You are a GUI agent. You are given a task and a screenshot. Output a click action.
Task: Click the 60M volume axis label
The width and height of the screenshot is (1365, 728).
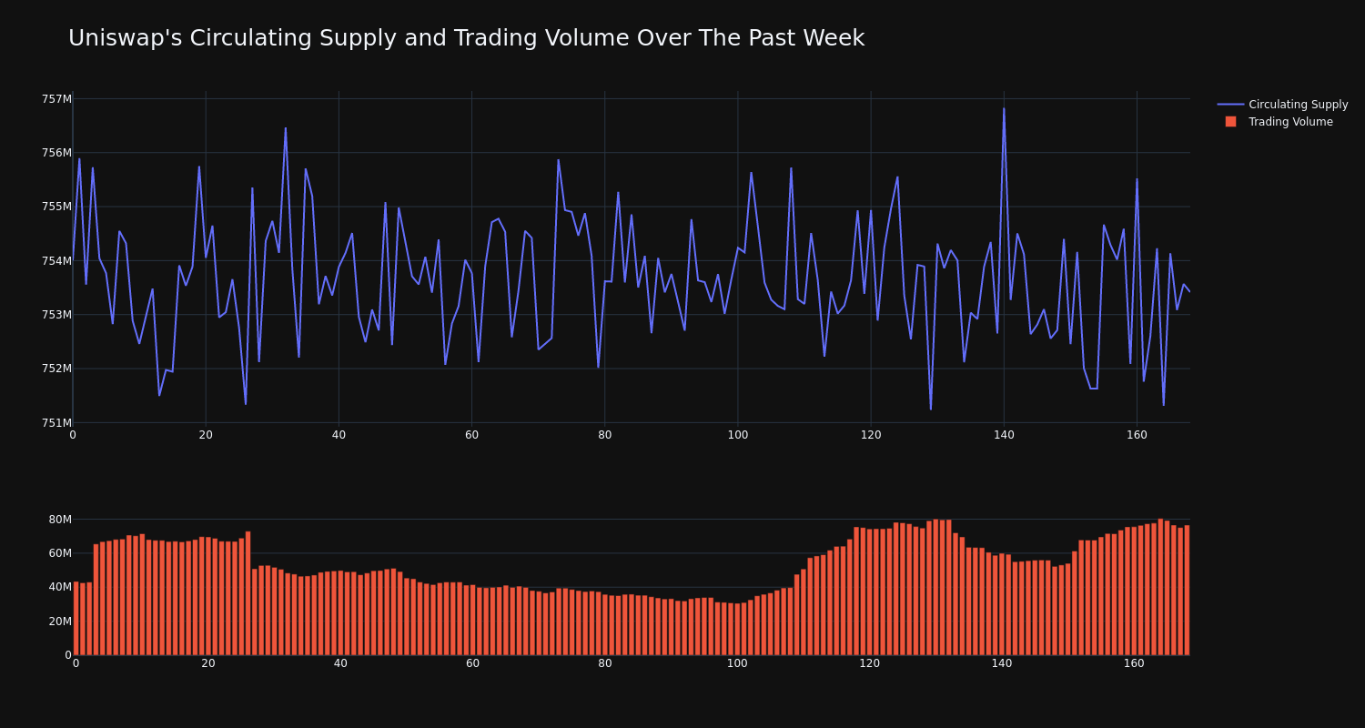(x=60, y=553)
